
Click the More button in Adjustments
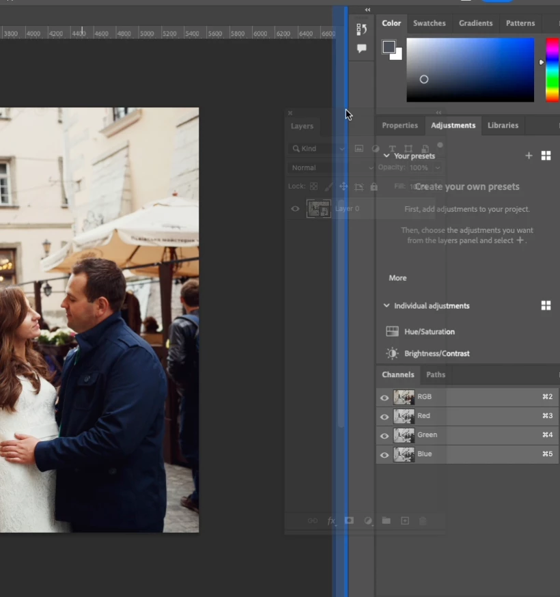pyautogui.click(x=397, y=278)
